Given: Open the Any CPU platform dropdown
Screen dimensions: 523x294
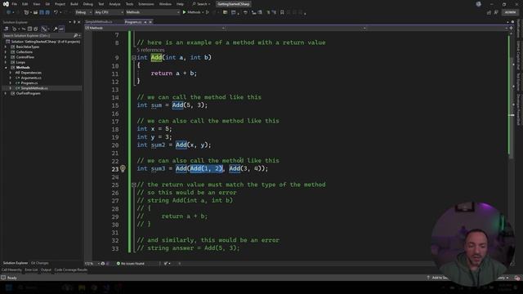Looking at the screenshot, I should pos(109,12).
